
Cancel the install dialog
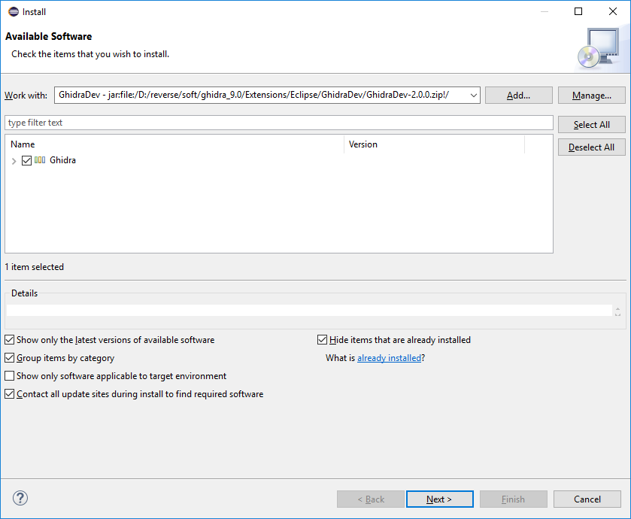[587, 499]
